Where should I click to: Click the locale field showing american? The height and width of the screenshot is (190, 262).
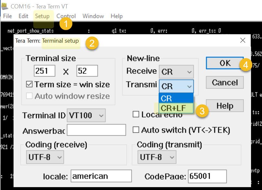click(x=101, y=176)
